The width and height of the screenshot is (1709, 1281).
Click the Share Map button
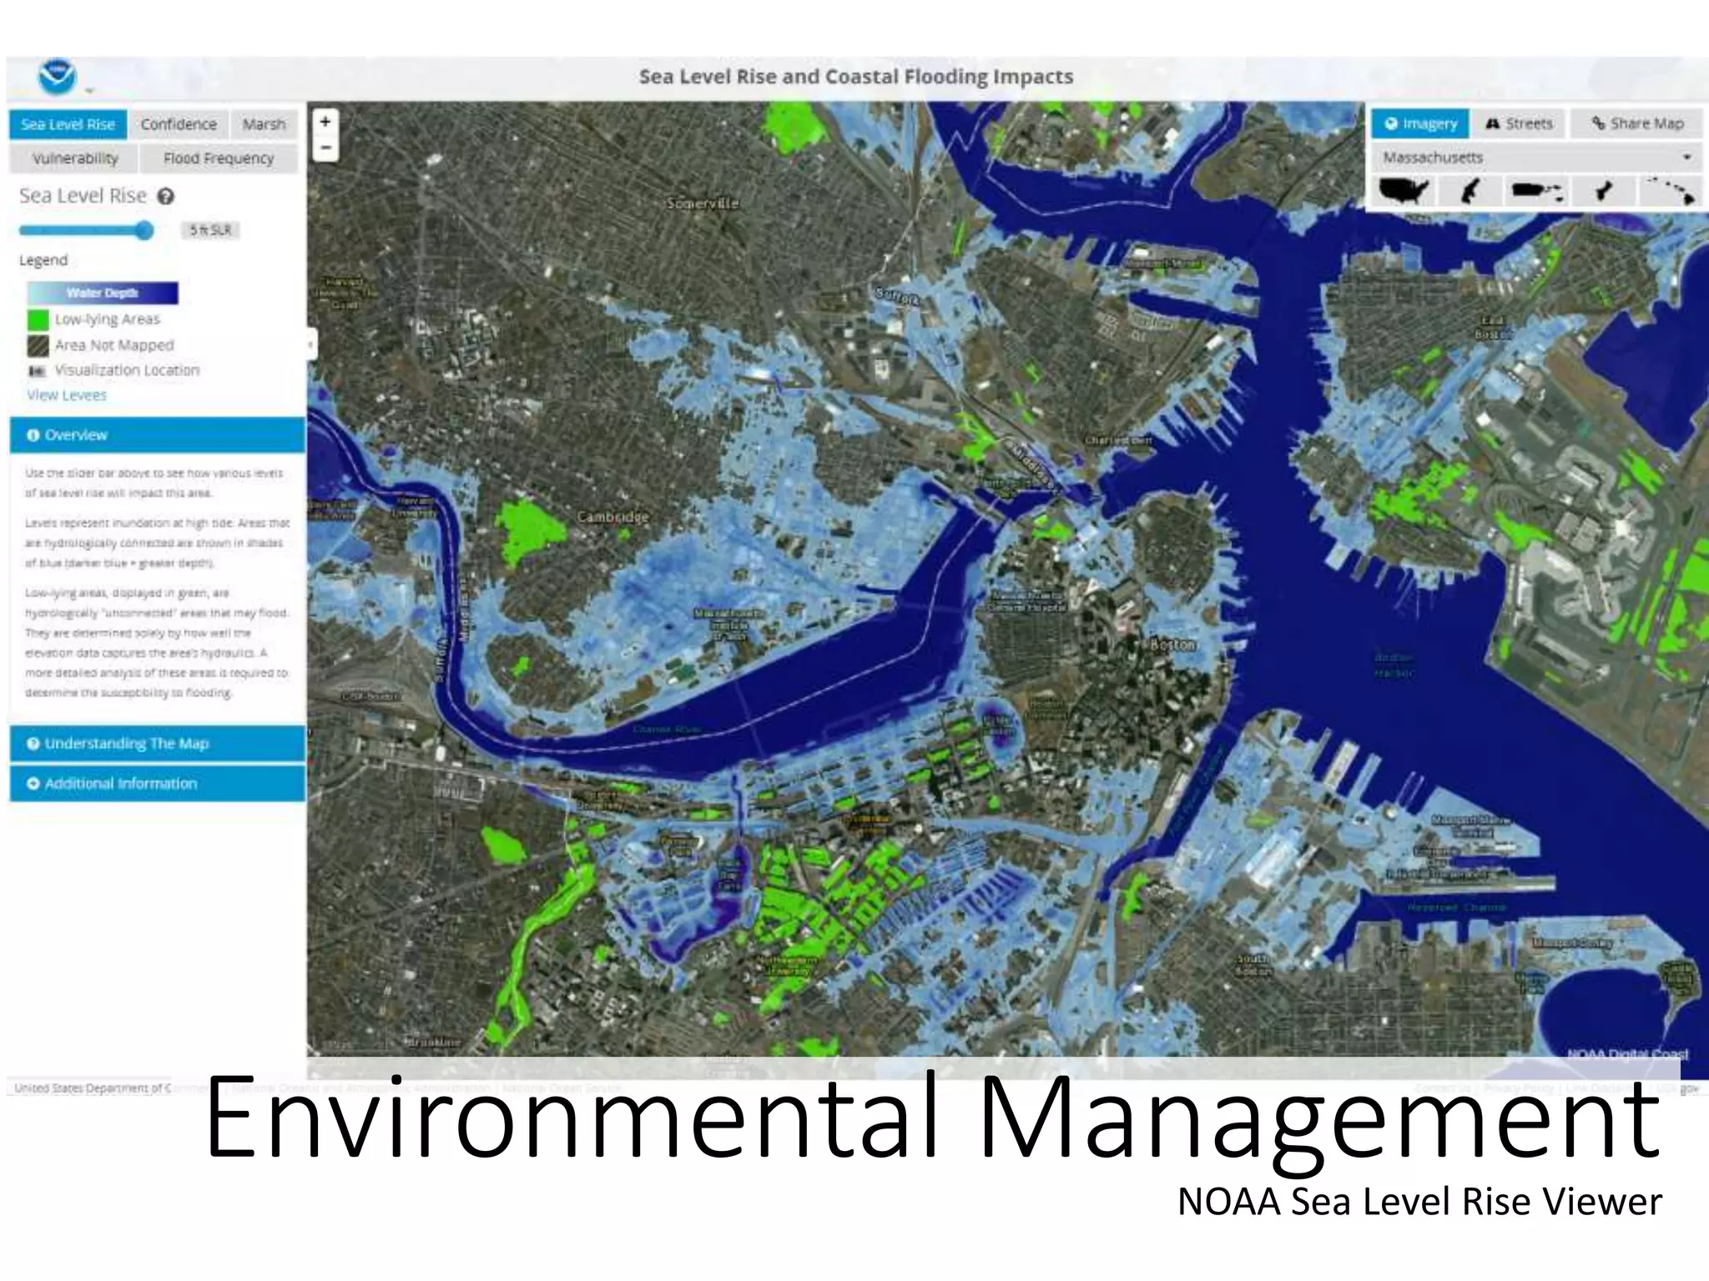[1637, 124]
